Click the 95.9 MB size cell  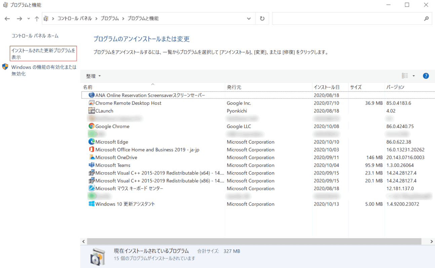[x=374, y=165]
